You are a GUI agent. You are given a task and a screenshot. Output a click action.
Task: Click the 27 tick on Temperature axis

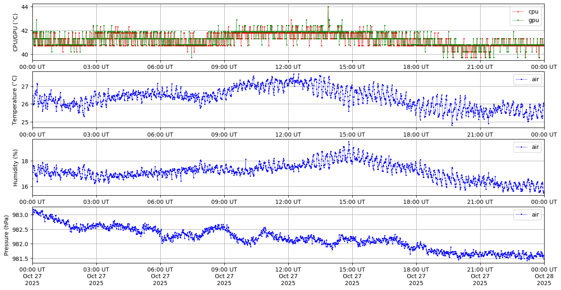25,87
